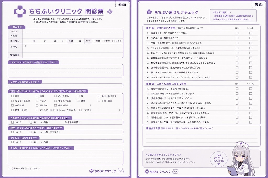
Task: Click the cat face icon in the back page footer
Action: (x=175, y=171)
